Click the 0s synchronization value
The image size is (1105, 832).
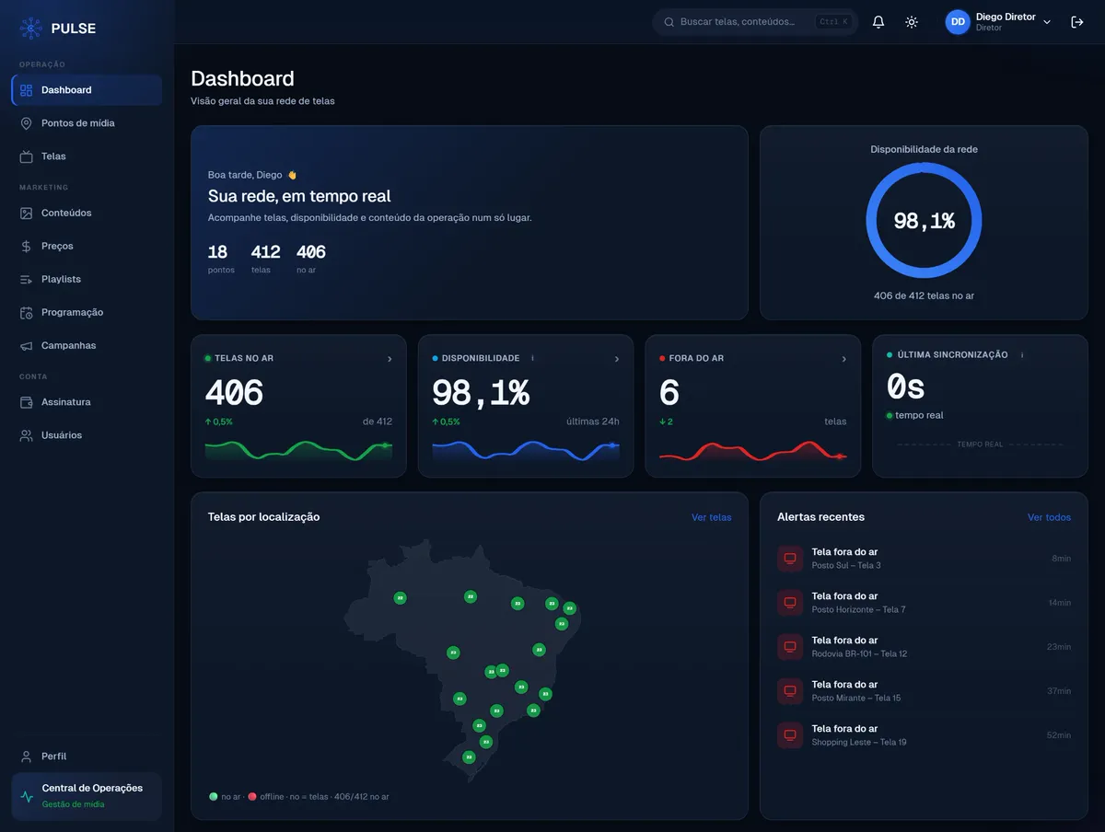pos(905,387)
